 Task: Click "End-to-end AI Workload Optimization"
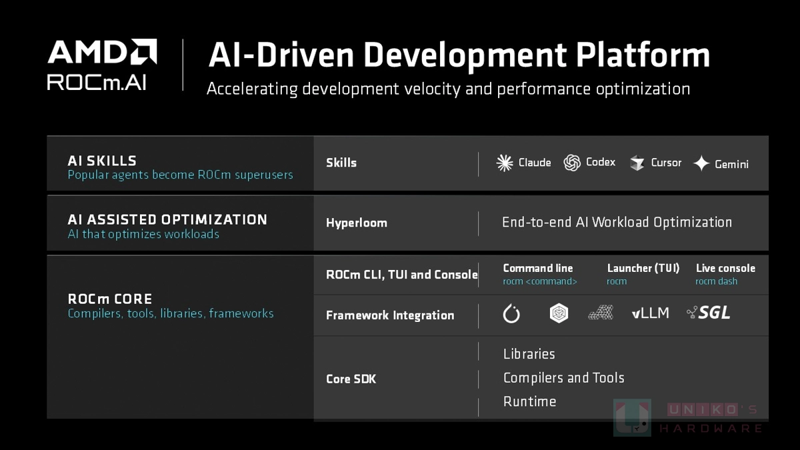617,223
